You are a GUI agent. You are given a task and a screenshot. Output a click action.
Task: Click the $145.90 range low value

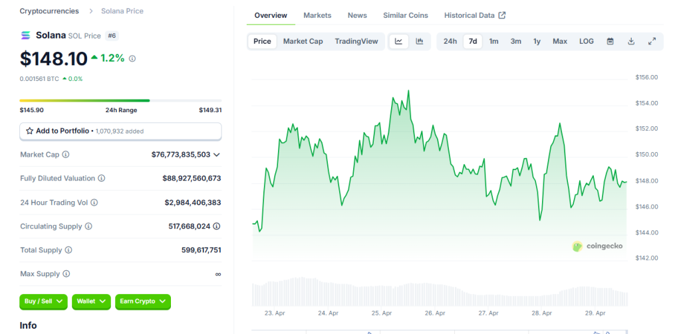click(x=31, y=110)
